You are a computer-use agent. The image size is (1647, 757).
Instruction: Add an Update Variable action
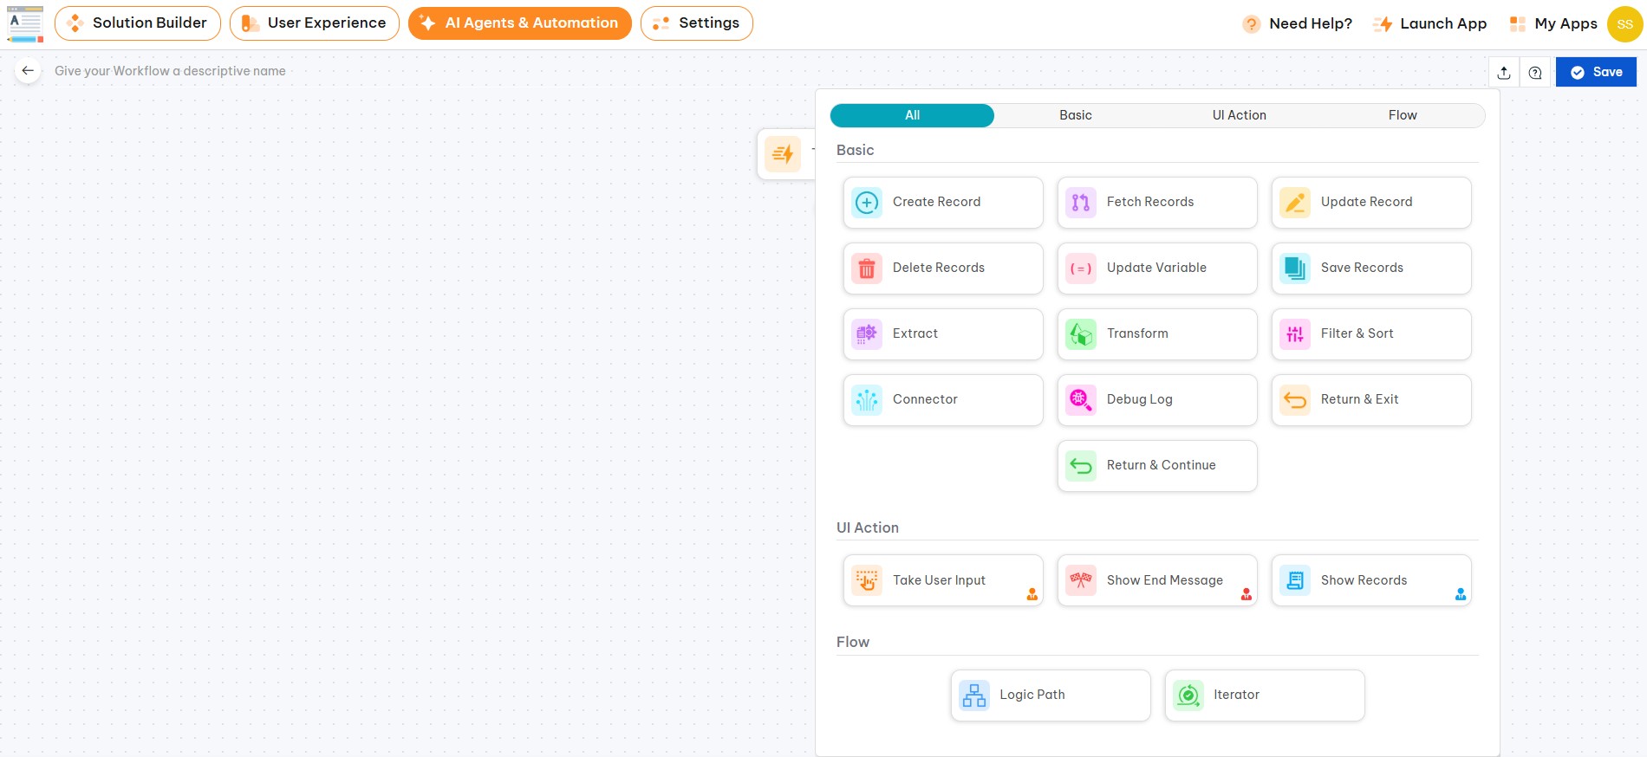tap(1157, 269)
